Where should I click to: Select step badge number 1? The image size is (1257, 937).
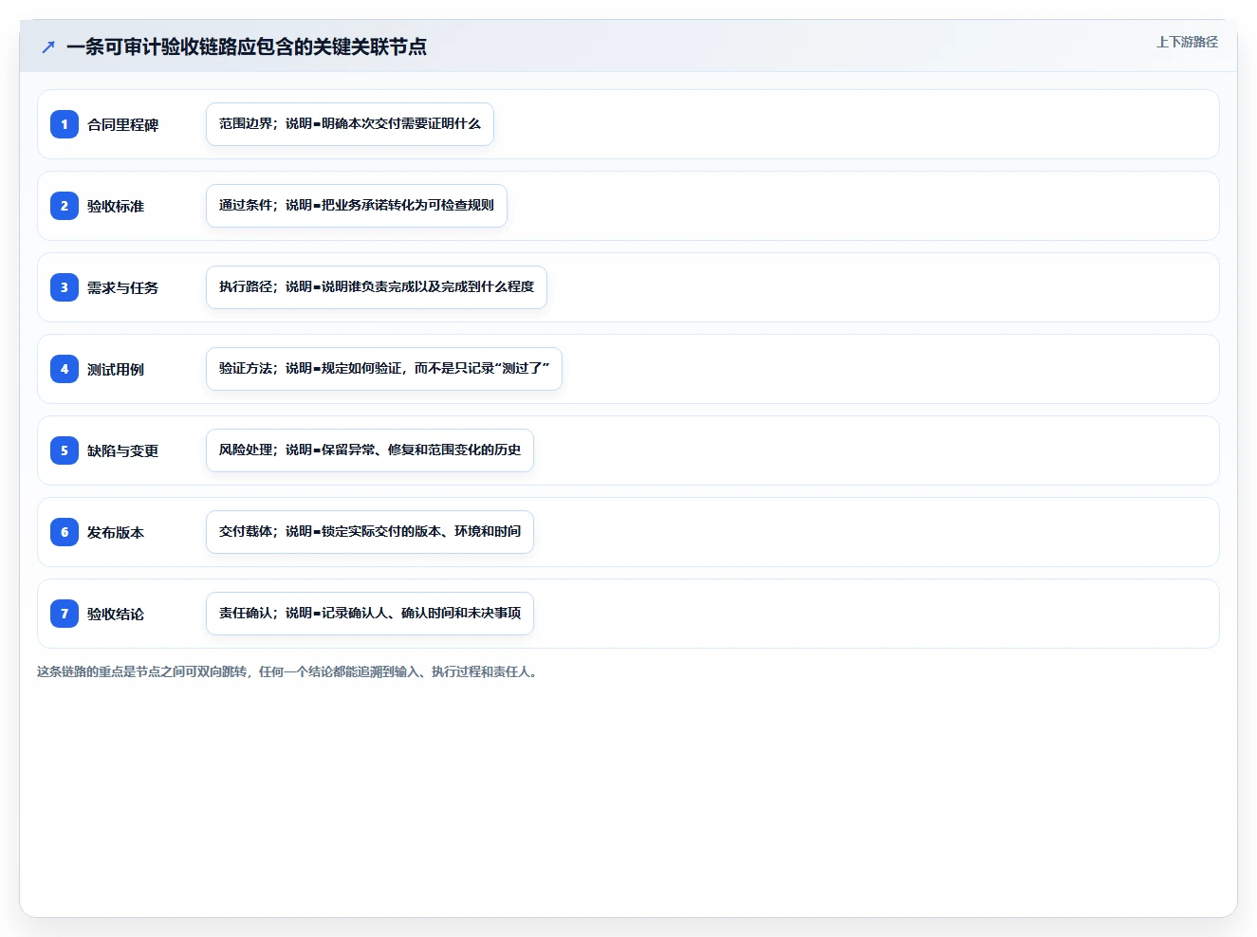click(x=65, y=124)
